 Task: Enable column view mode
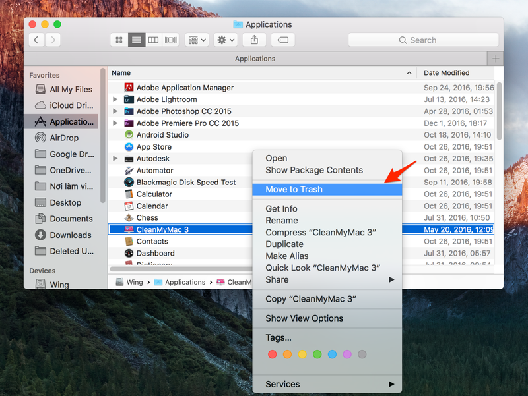[x=152, y=40]
